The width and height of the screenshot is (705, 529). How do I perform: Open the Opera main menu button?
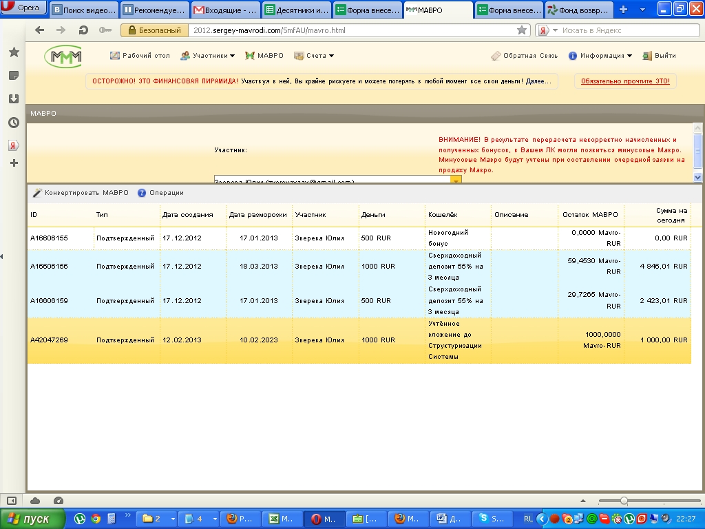pos(23,7)
